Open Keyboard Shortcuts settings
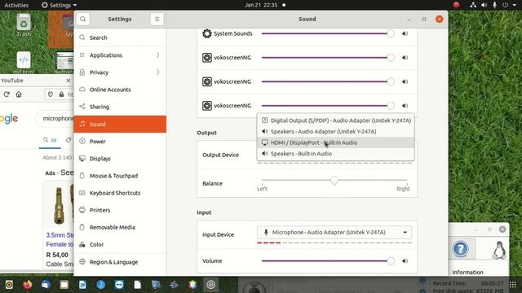 (120, 193)
